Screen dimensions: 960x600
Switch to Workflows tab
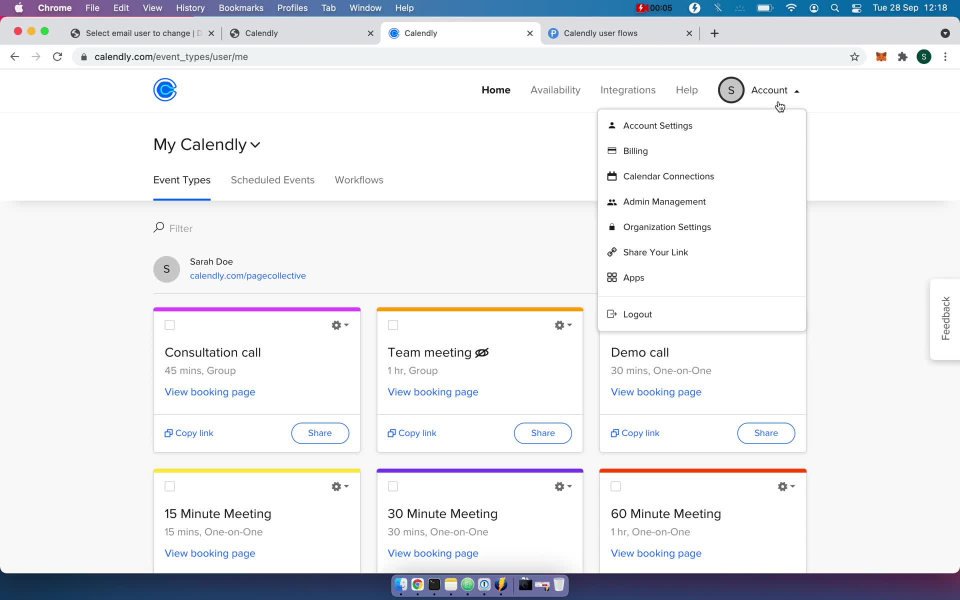pos(359,180)
